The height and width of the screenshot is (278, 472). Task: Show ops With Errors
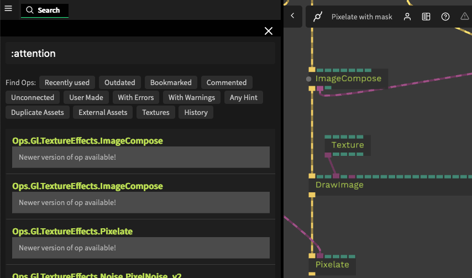click(x=136, y=97)
